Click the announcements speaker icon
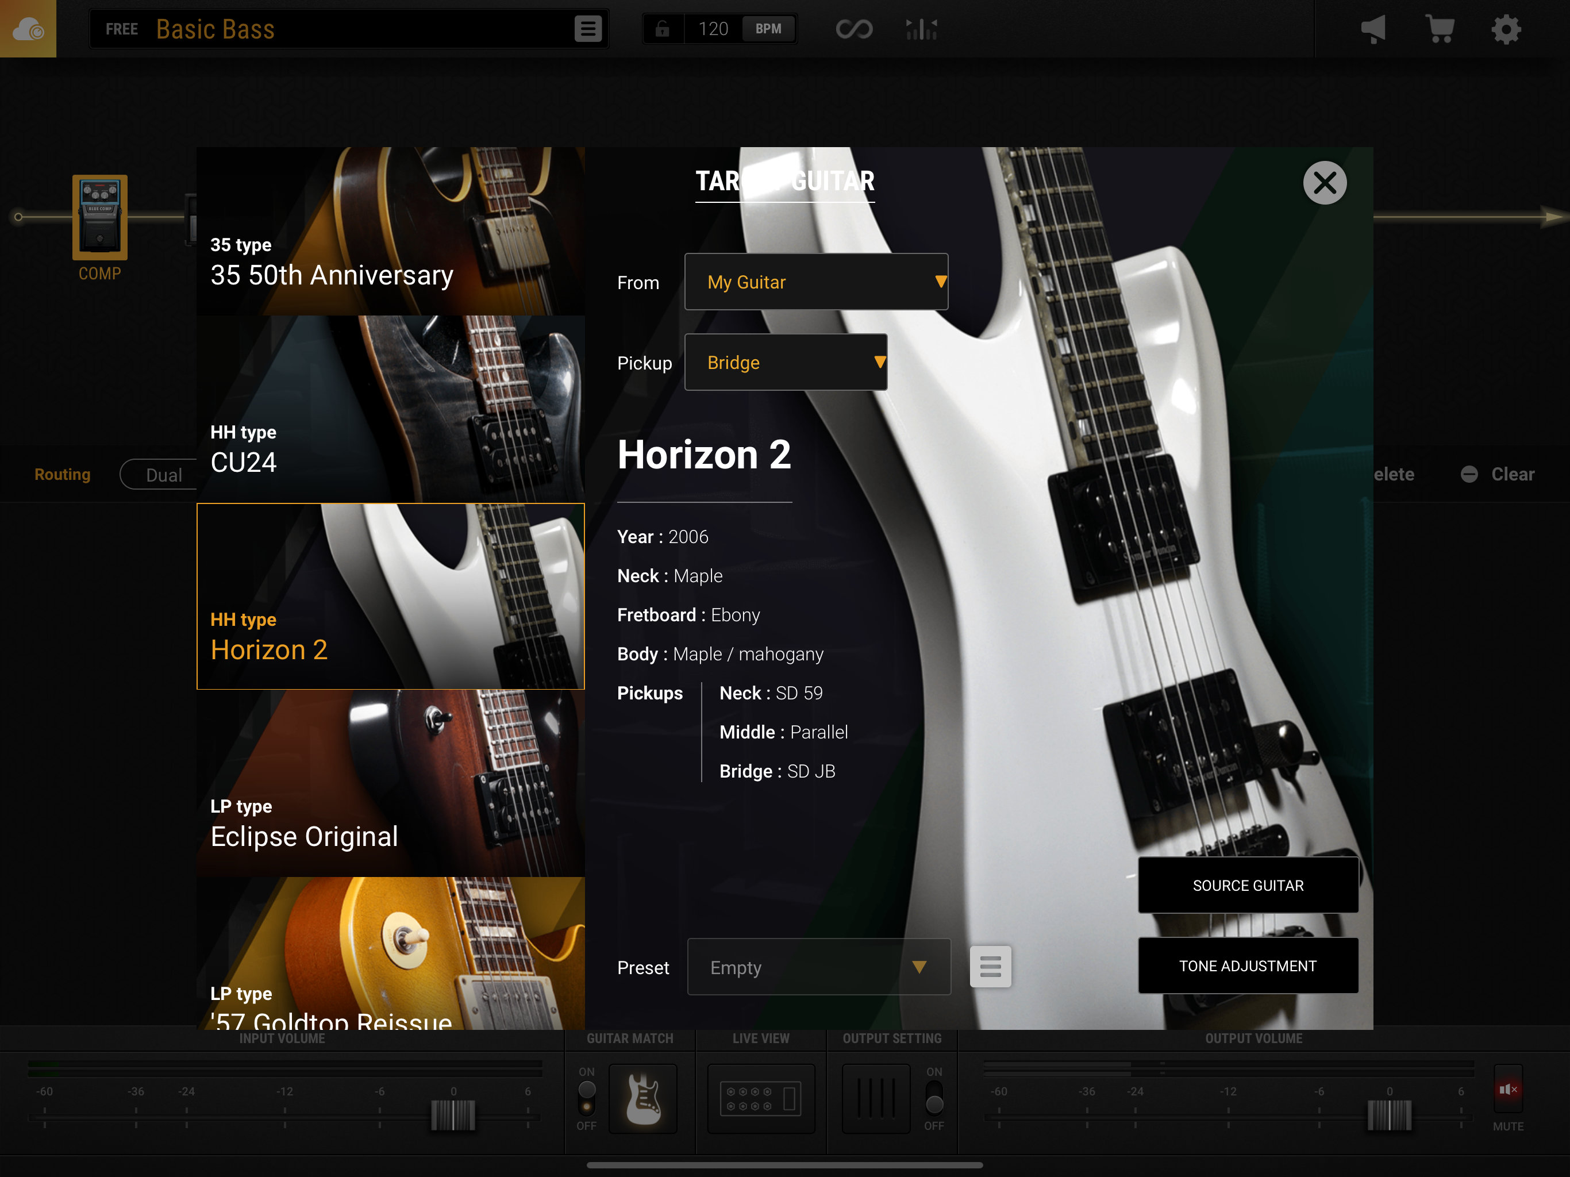Image resolution: width=1570 pixels, height=1177 pixels. coord(1374,28)
